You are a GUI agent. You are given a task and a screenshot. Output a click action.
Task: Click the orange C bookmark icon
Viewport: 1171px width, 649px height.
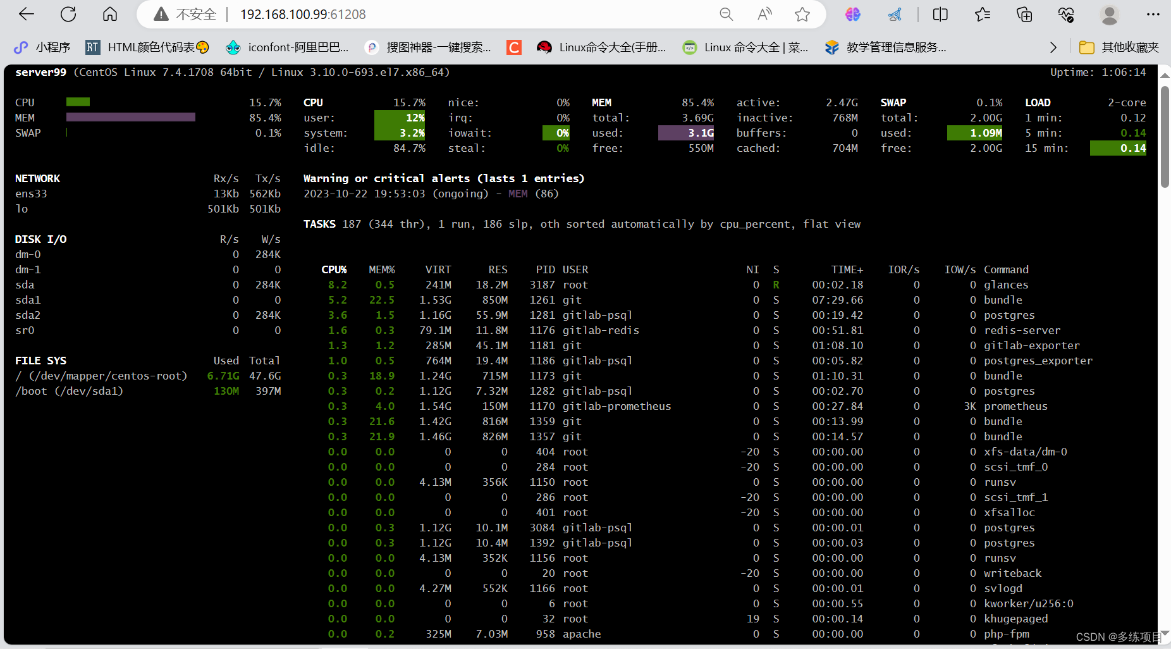[514, 47]
